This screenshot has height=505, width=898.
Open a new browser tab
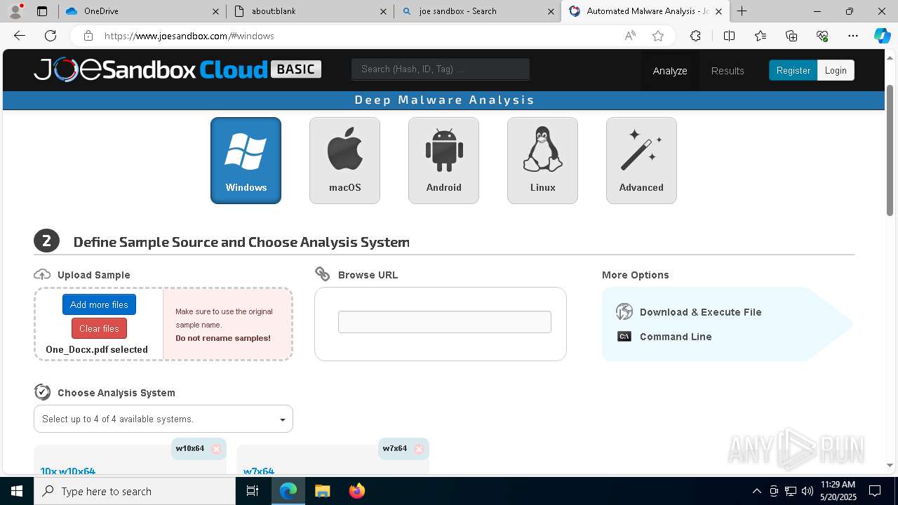point(742,11)
